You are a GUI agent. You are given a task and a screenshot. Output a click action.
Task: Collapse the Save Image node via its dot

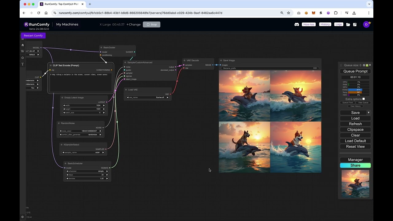coord(221,60)
